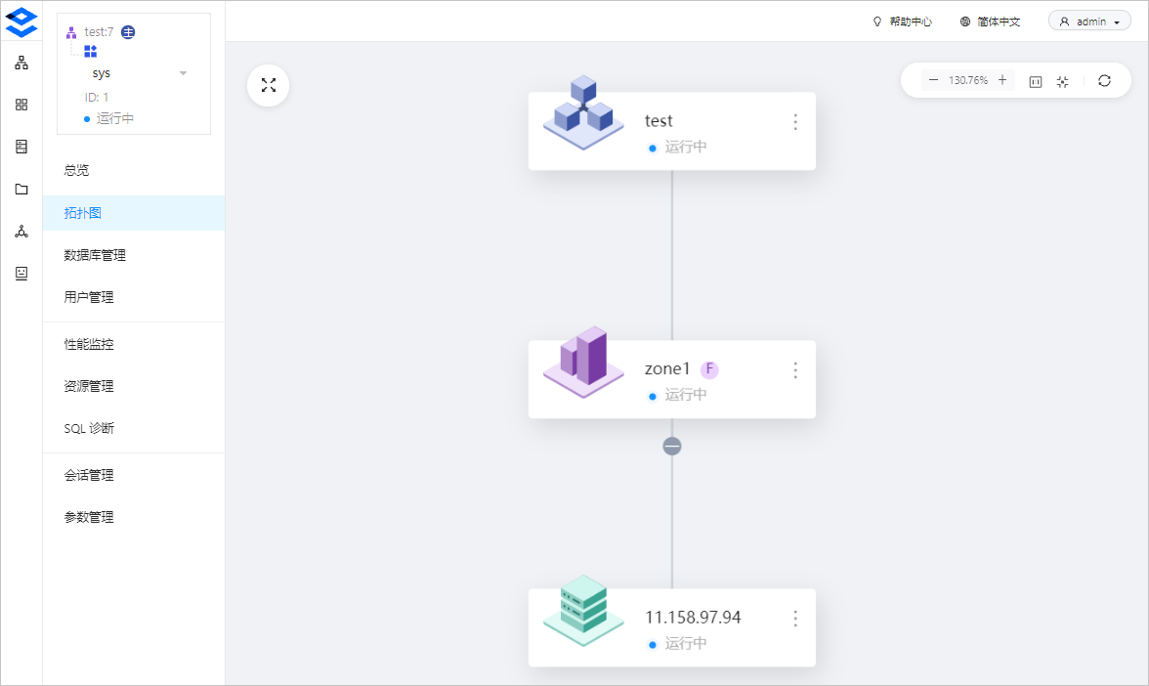The width and height of the screenshot is (1149, 686).
Task: Zoom out with the minus button
Action: [933, 80]
